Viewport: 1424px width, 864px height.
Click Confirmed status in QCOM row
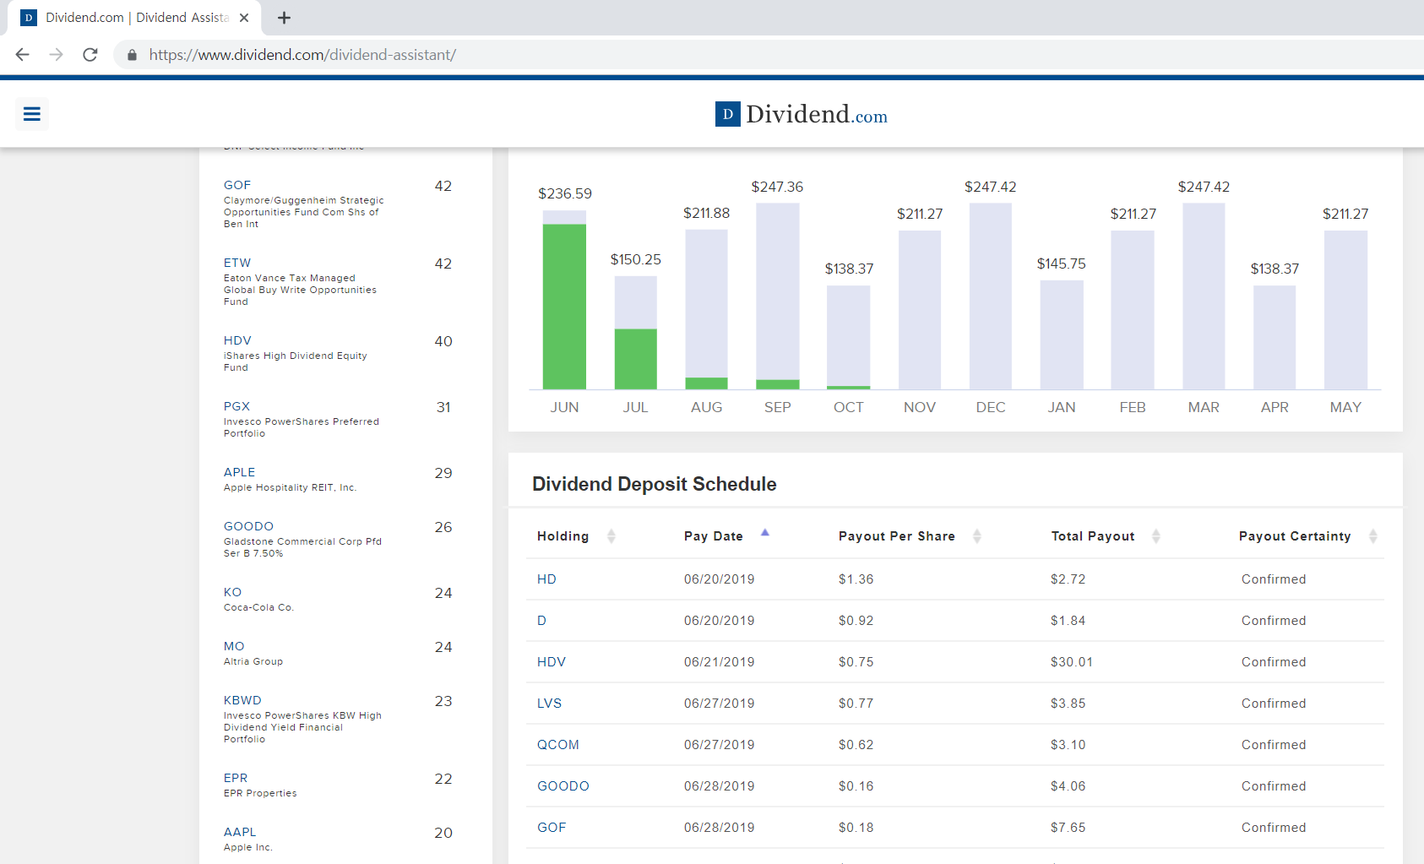point(1274,745)
